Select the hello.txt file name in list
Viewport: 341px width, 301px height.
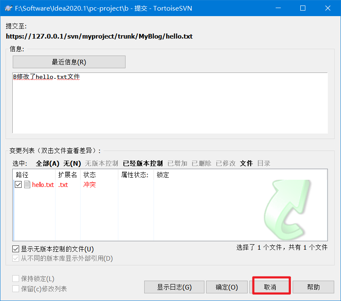coord(43,185)
